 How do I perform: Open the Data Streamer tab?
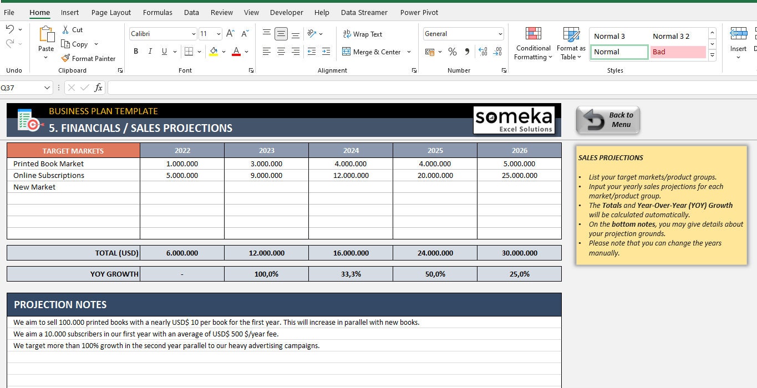tap(364, 12)
